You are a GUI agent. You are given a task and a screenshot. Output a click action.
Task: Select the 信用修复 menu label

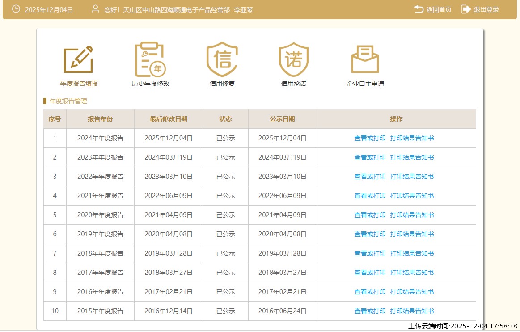222,84
